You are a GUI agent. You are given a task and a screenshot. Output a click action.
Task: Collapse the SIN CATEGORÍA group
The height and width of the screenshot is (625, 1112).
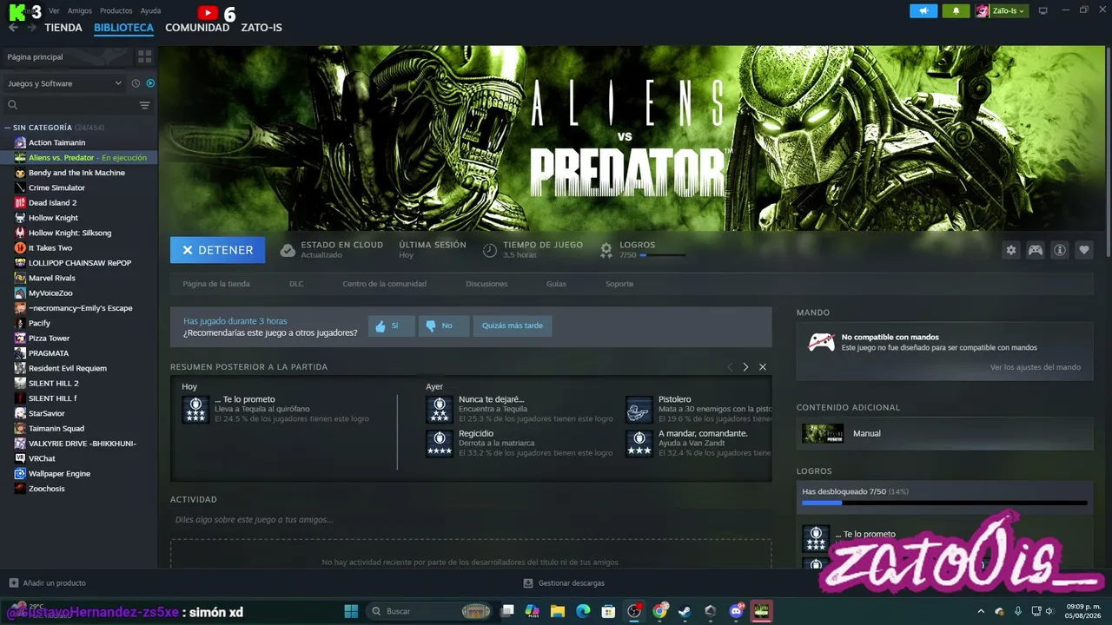(x=7, y=128)
